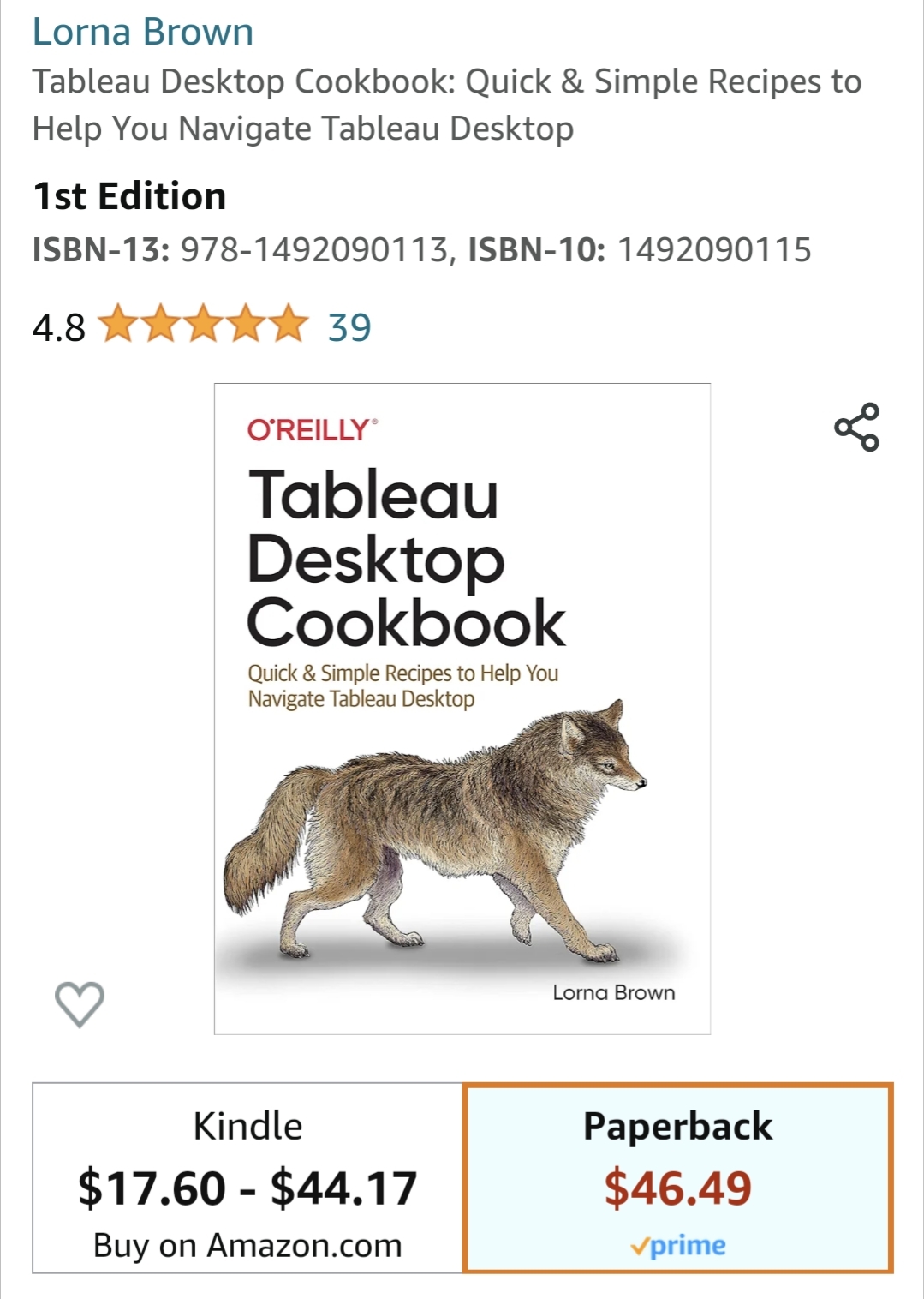Click the author name printed on the cover

pos(613,992)
